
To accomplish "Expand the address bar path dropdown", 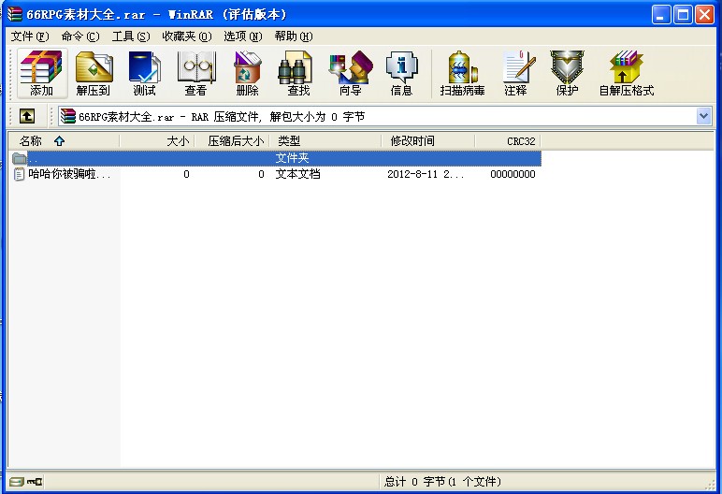I will pos(703,116).
